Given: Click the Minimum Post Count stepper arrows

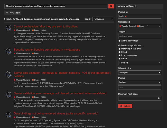Looking at the screenshot, I should (159, 98).
